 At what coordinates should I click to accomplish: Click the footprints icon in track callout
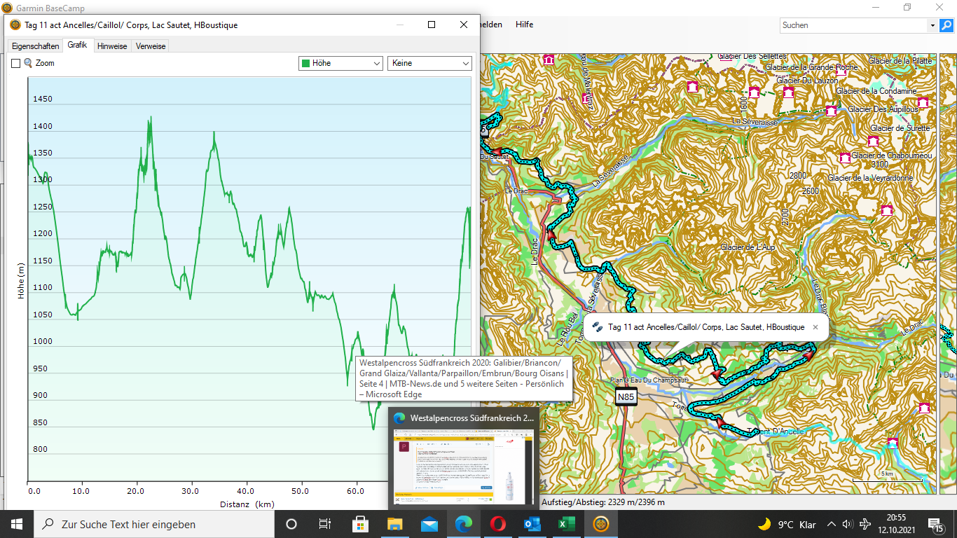point(598,327)
